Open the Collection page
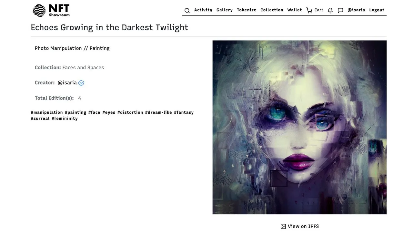This screenshot has width=413, height=233. click(x=272, y=10)
